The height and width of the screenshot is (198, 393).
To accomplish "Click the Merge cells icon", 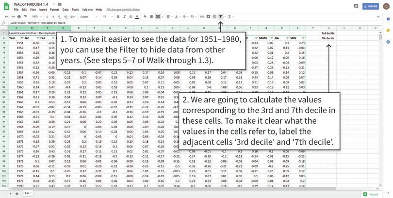I will 158,16.
